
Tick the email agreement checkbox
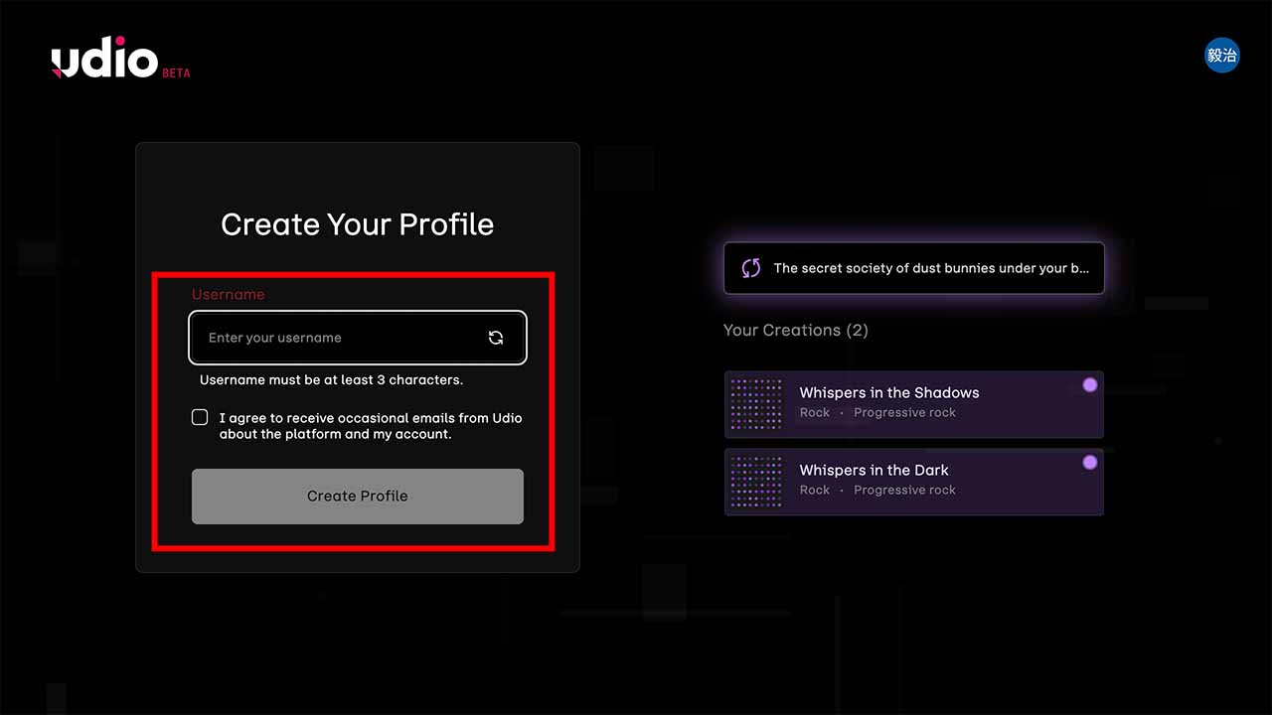point(200,417)
